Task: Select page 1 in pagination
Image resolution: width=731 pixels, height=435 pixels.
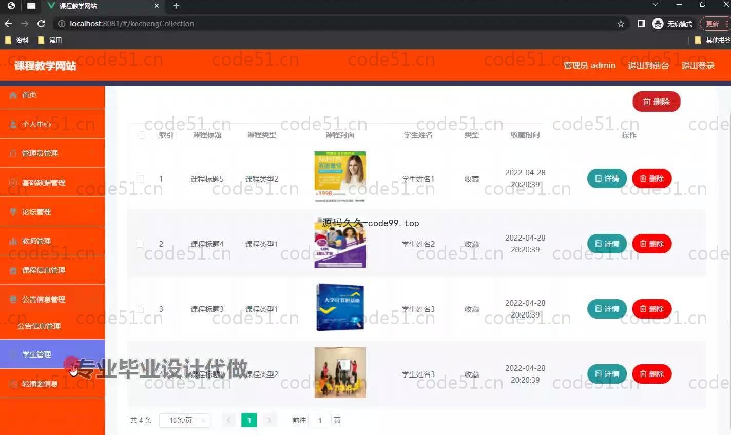Action: [x=249, y=420]
